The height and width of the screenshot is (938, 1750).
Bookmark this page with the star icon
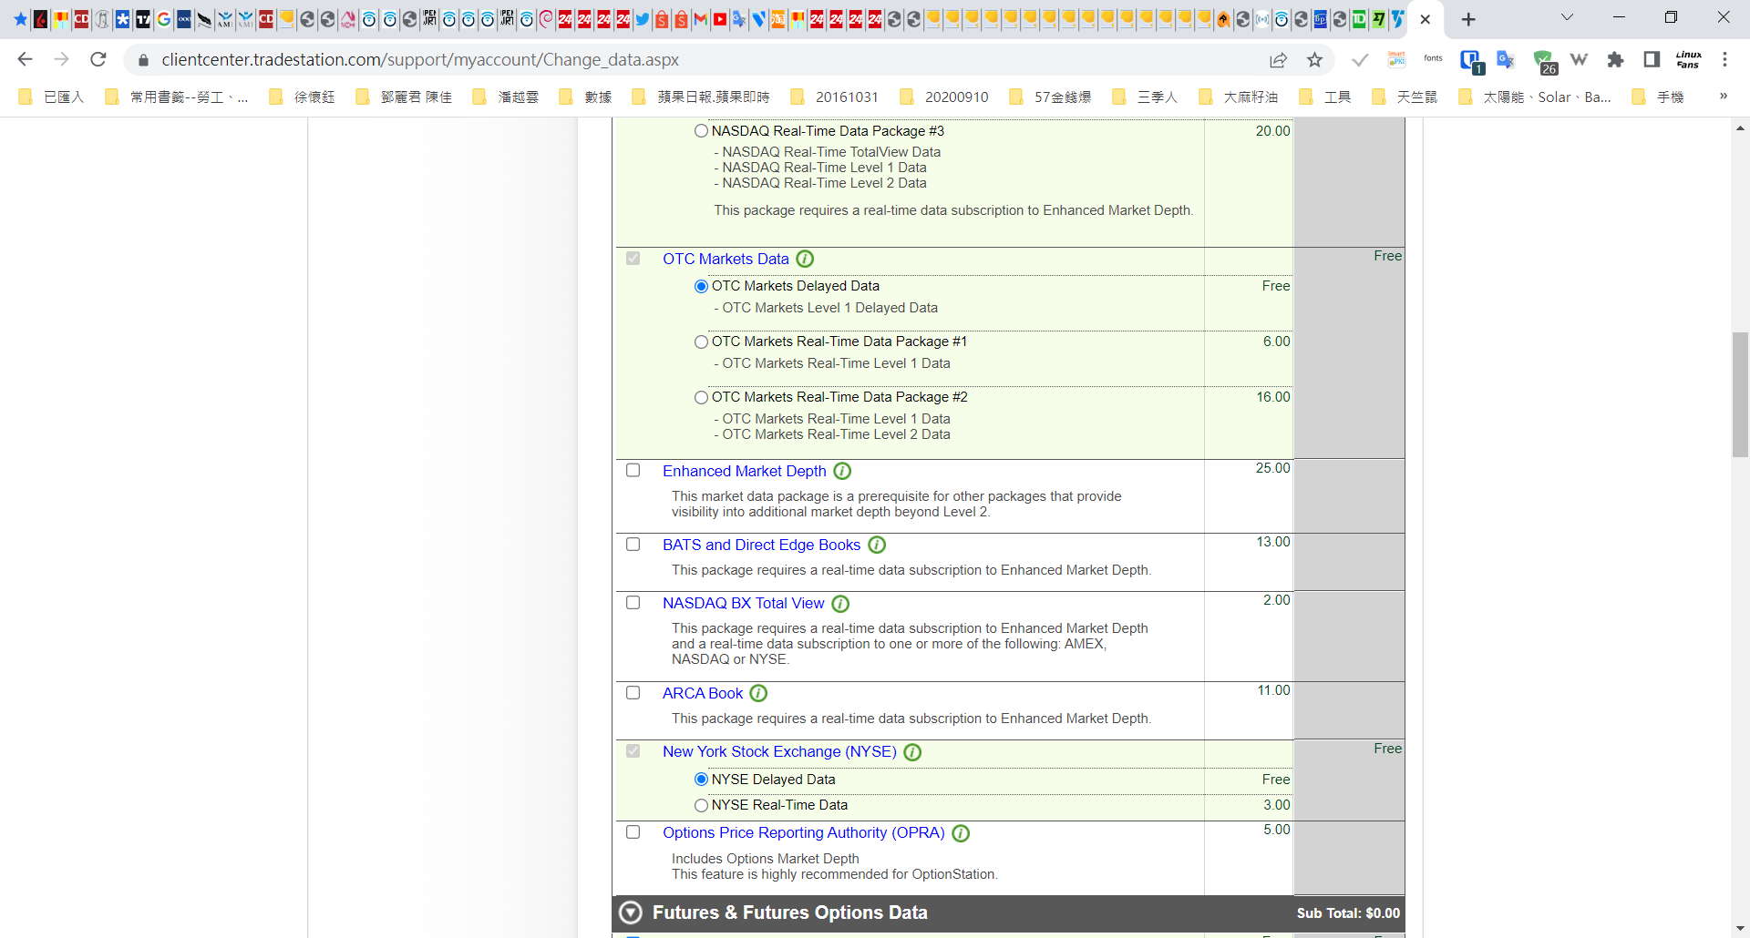[x=1314, y=59]
